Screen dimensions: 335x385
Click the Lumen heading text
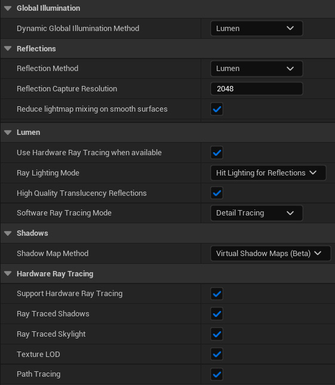pyautogui.click(x=29, y=133)
